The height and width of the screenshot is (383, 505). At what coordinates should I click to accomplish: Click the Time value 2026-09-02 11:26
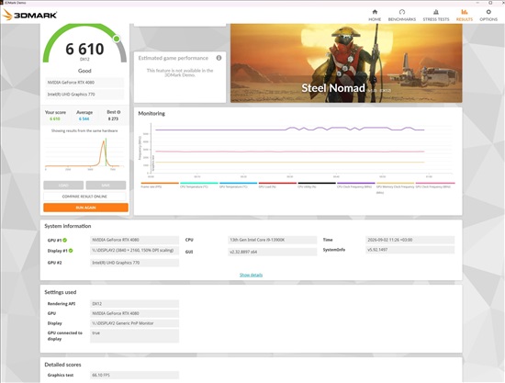[x=410, y=240]
